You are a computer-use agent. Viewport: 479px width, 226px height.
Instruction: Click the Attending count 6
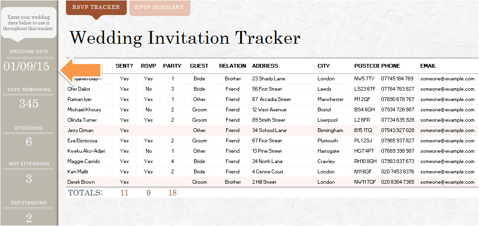point(29,141)
